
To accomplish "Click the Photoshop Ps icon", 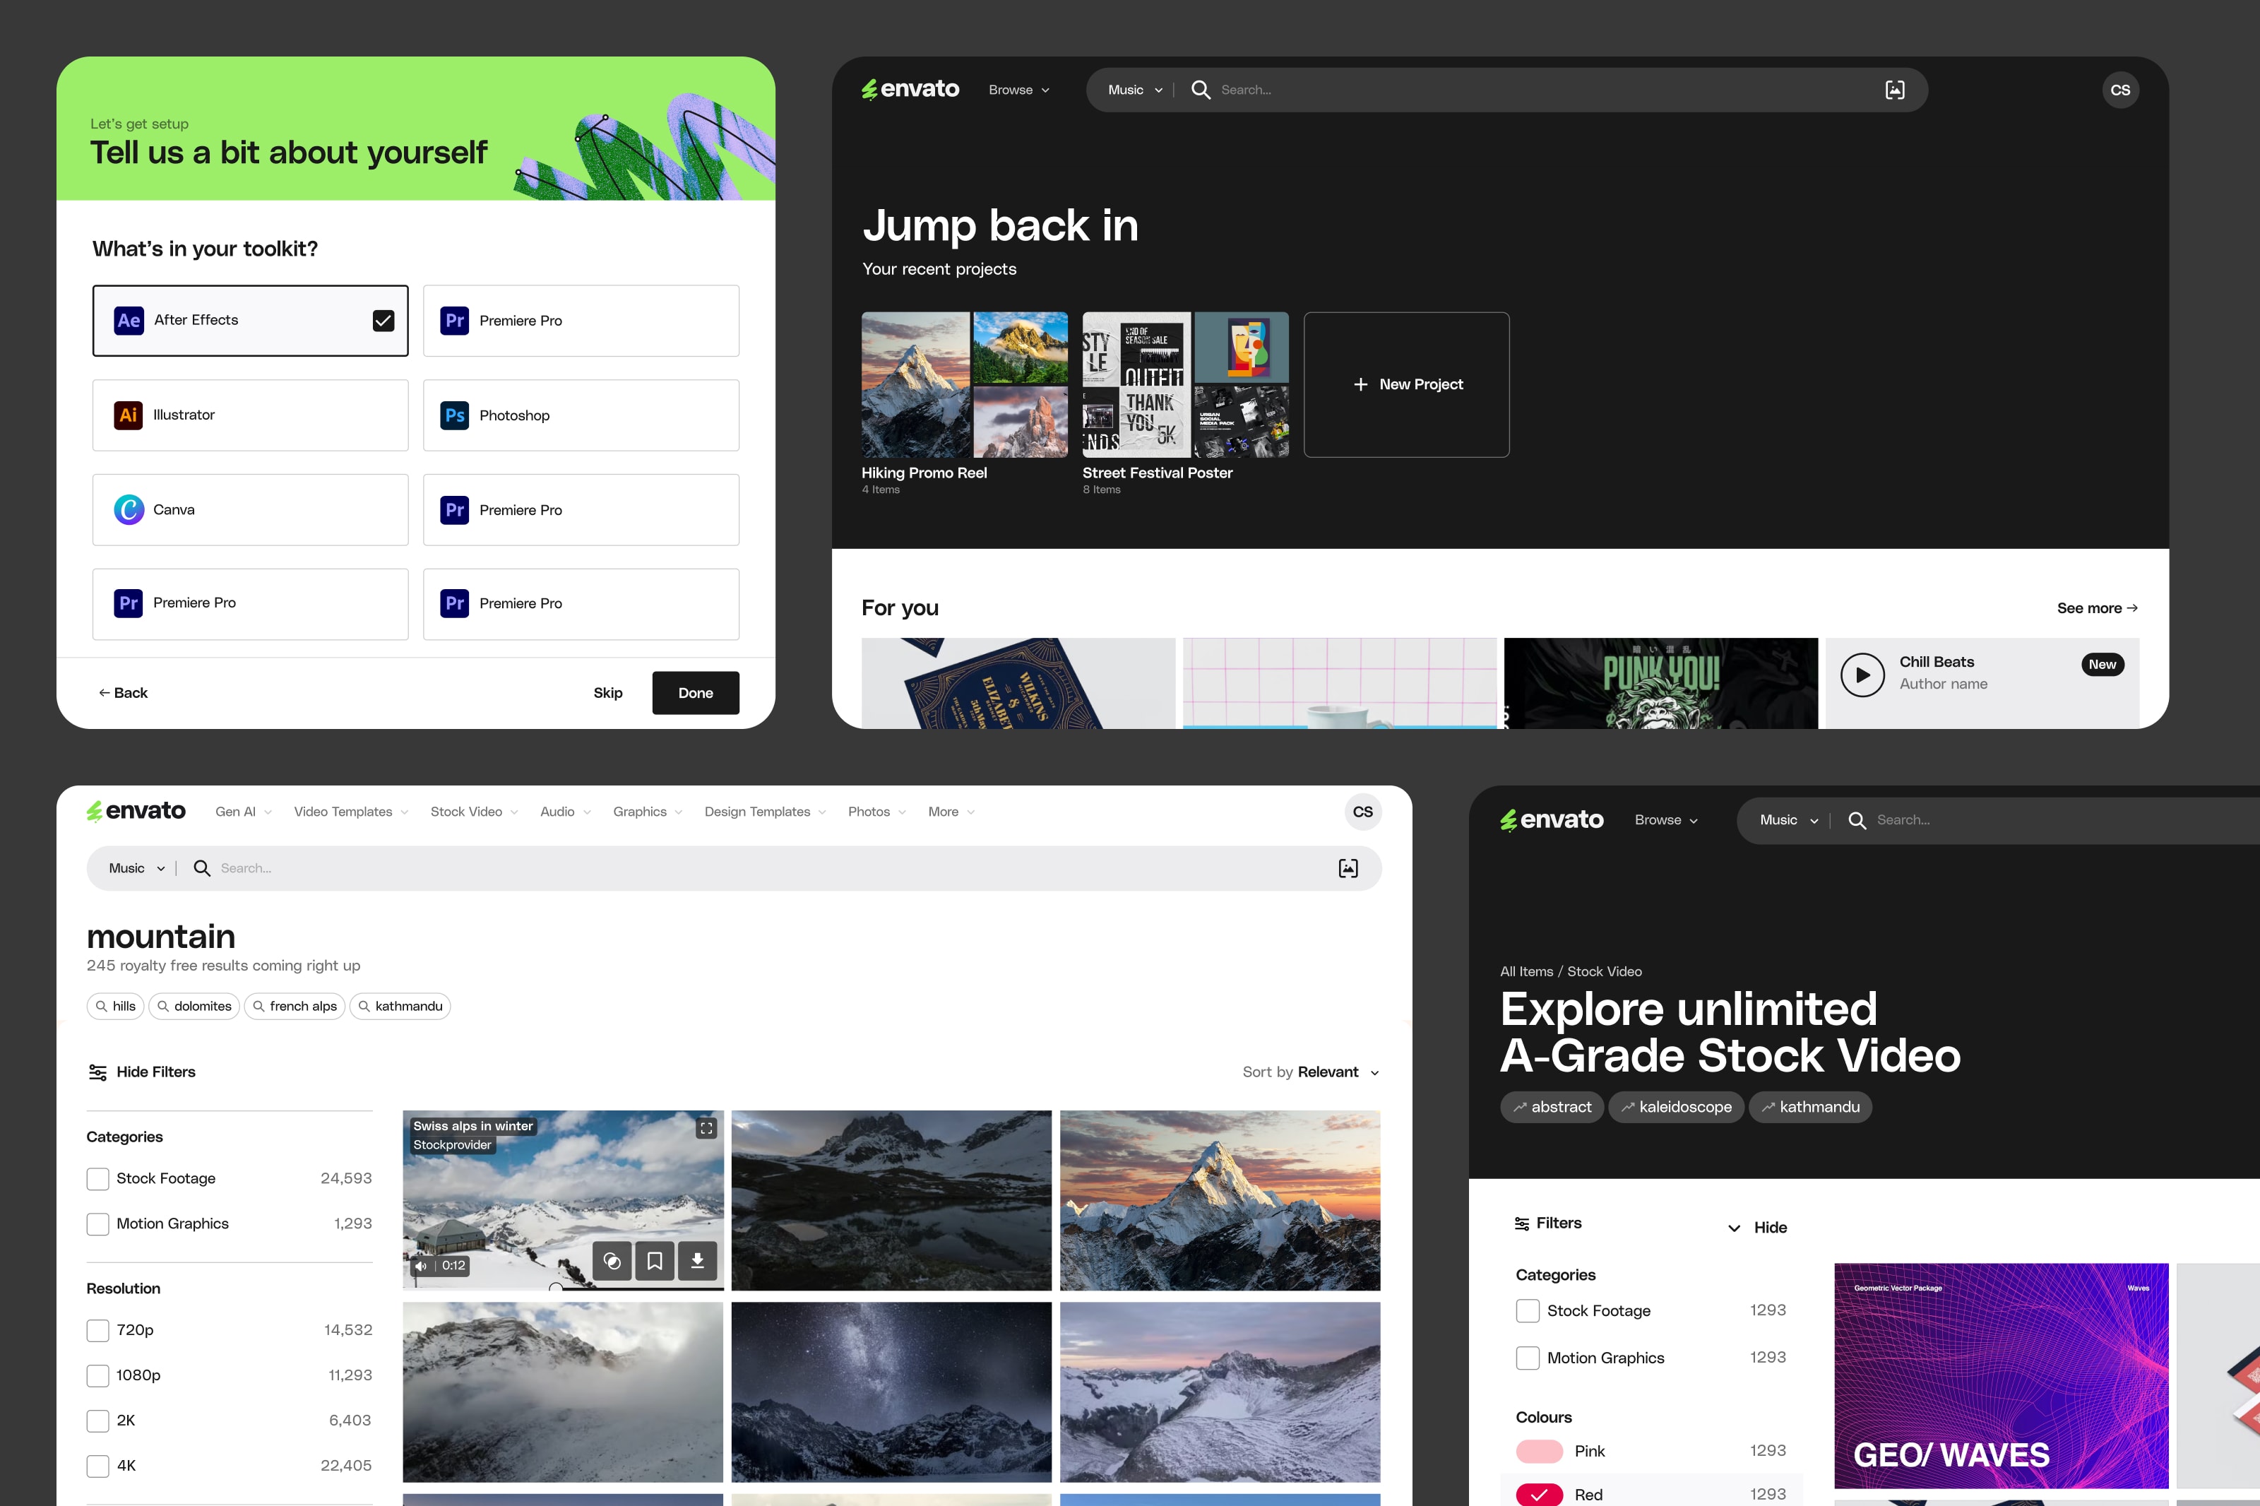I will (x=455, y=415).
